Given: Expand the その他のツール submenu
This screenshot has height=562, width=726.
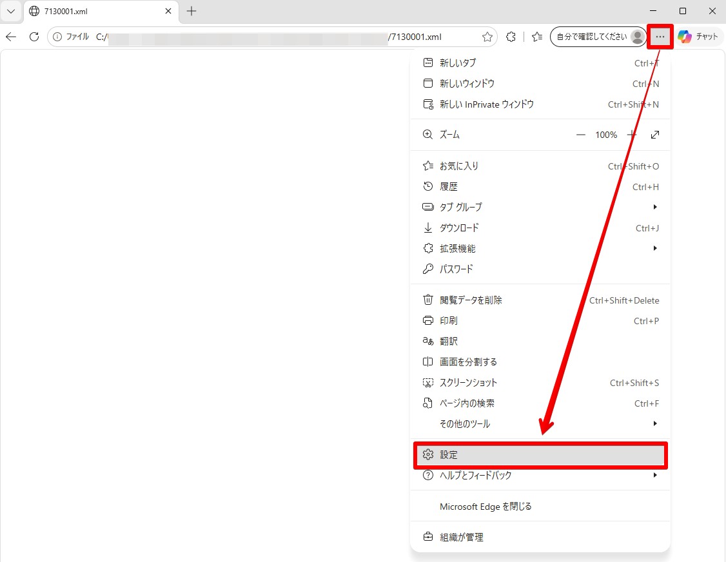Looking at the screenshot, I should pos(540,423).
